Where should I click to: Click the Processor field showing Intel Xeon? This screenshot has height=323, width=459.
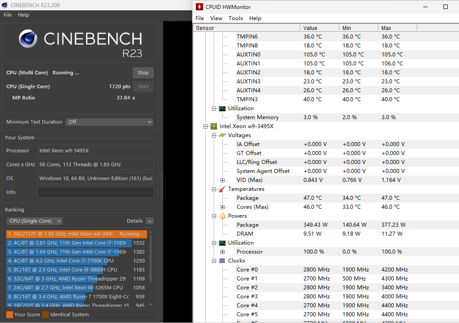click(x=96, y=151)
